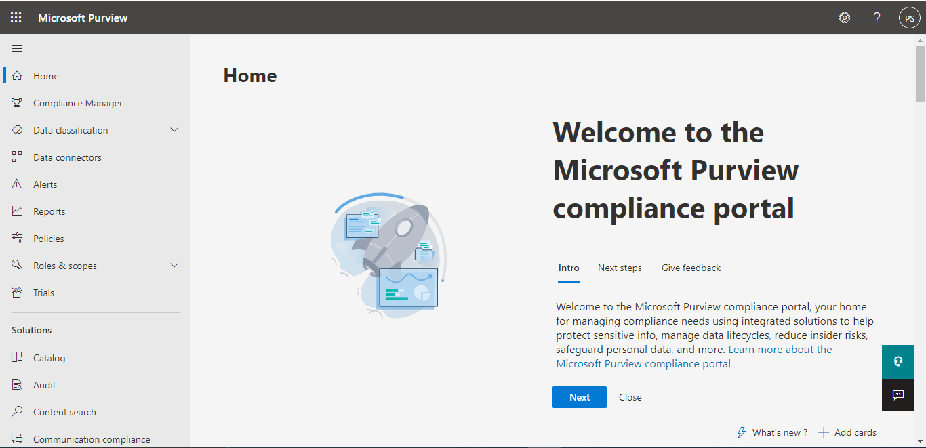This screenshot has height=448, width=926.
Task: Expand the Roles & scopes chevron
Action: 174,266
